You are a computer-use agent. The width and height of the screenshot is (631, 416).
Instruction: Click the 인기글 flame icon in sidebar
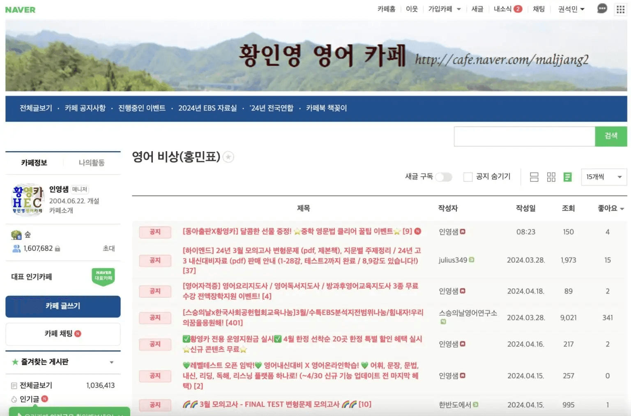point(14,399)
